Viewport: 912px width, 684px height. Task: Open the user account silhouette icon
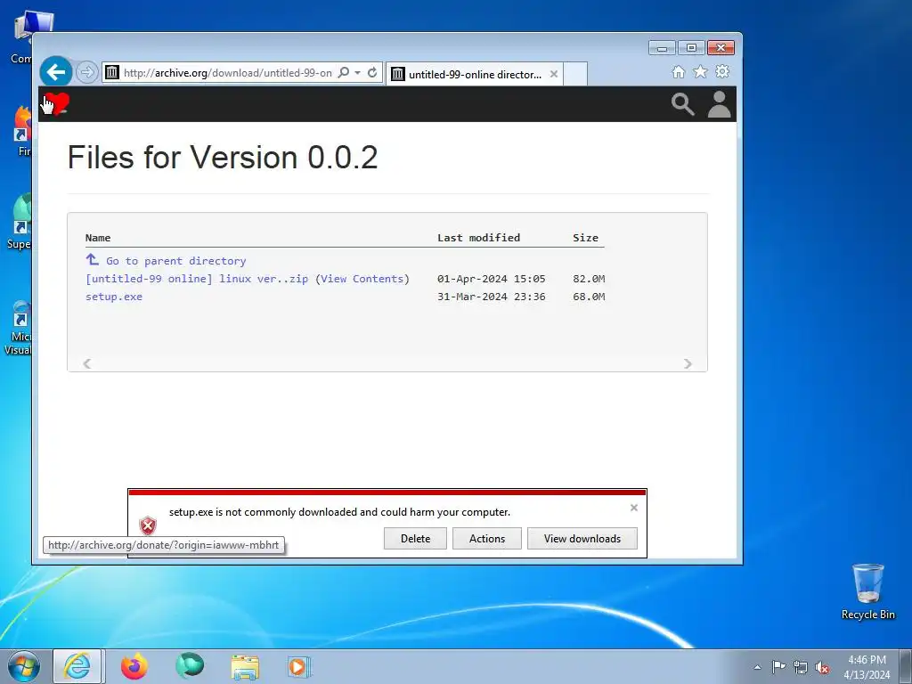(x=719, y=105)
